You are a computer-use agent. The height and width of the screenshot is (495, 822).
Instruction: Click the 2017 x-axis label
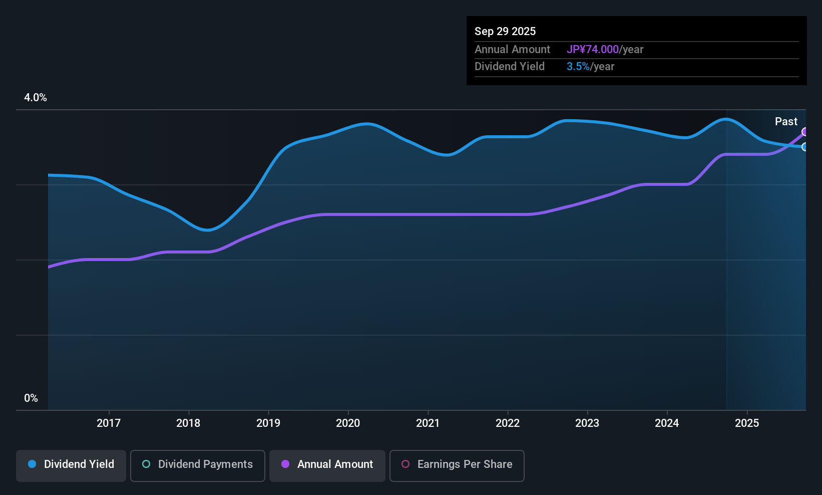tap(109, 423)
